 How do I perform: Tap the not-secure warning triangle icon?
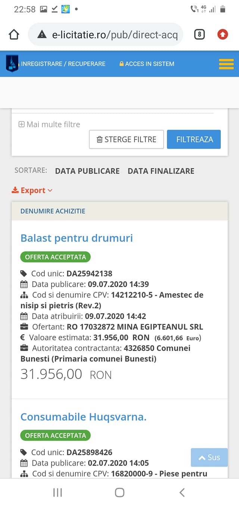42,35
